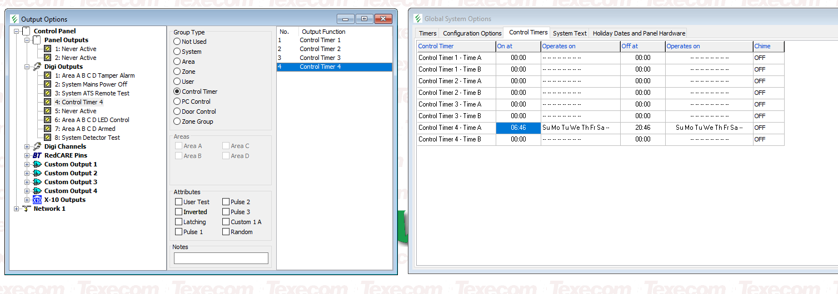Select the PC Control radio button
Viewport: 838px width, 294px height.
tap(177, 102)
